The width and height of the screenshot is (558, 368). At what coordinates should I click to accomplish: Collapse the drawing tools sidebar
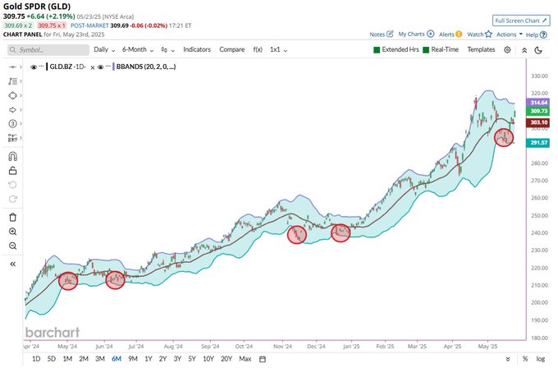click(x=13, y=264)
